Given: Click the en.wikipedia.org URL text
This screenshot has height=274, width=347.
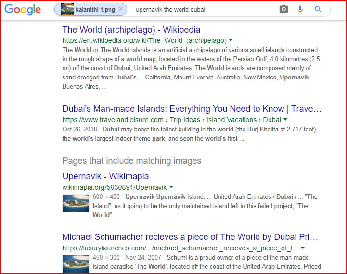Looking at the screenshot, I should pyautogui.click(x=144, y=40).
